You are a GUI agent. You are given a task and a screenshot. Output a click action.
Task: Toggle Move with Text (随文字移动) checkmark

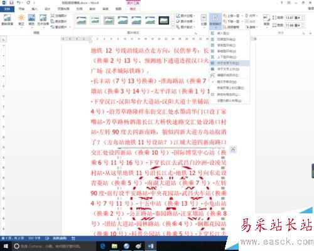230,82
